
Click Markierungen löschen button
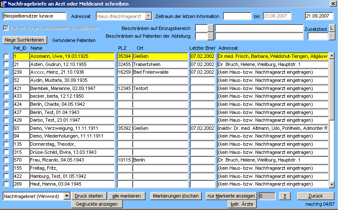[176, 196]
